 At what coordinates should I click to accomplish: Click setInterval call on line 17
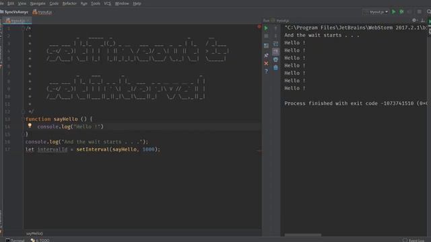point(93,149)
